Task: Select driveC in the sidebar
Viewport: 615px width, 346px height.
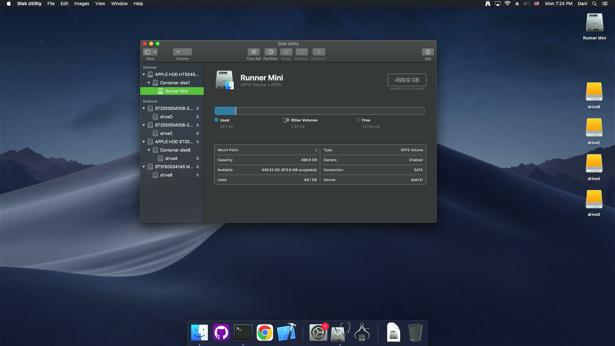Action: tap(172, 133)
